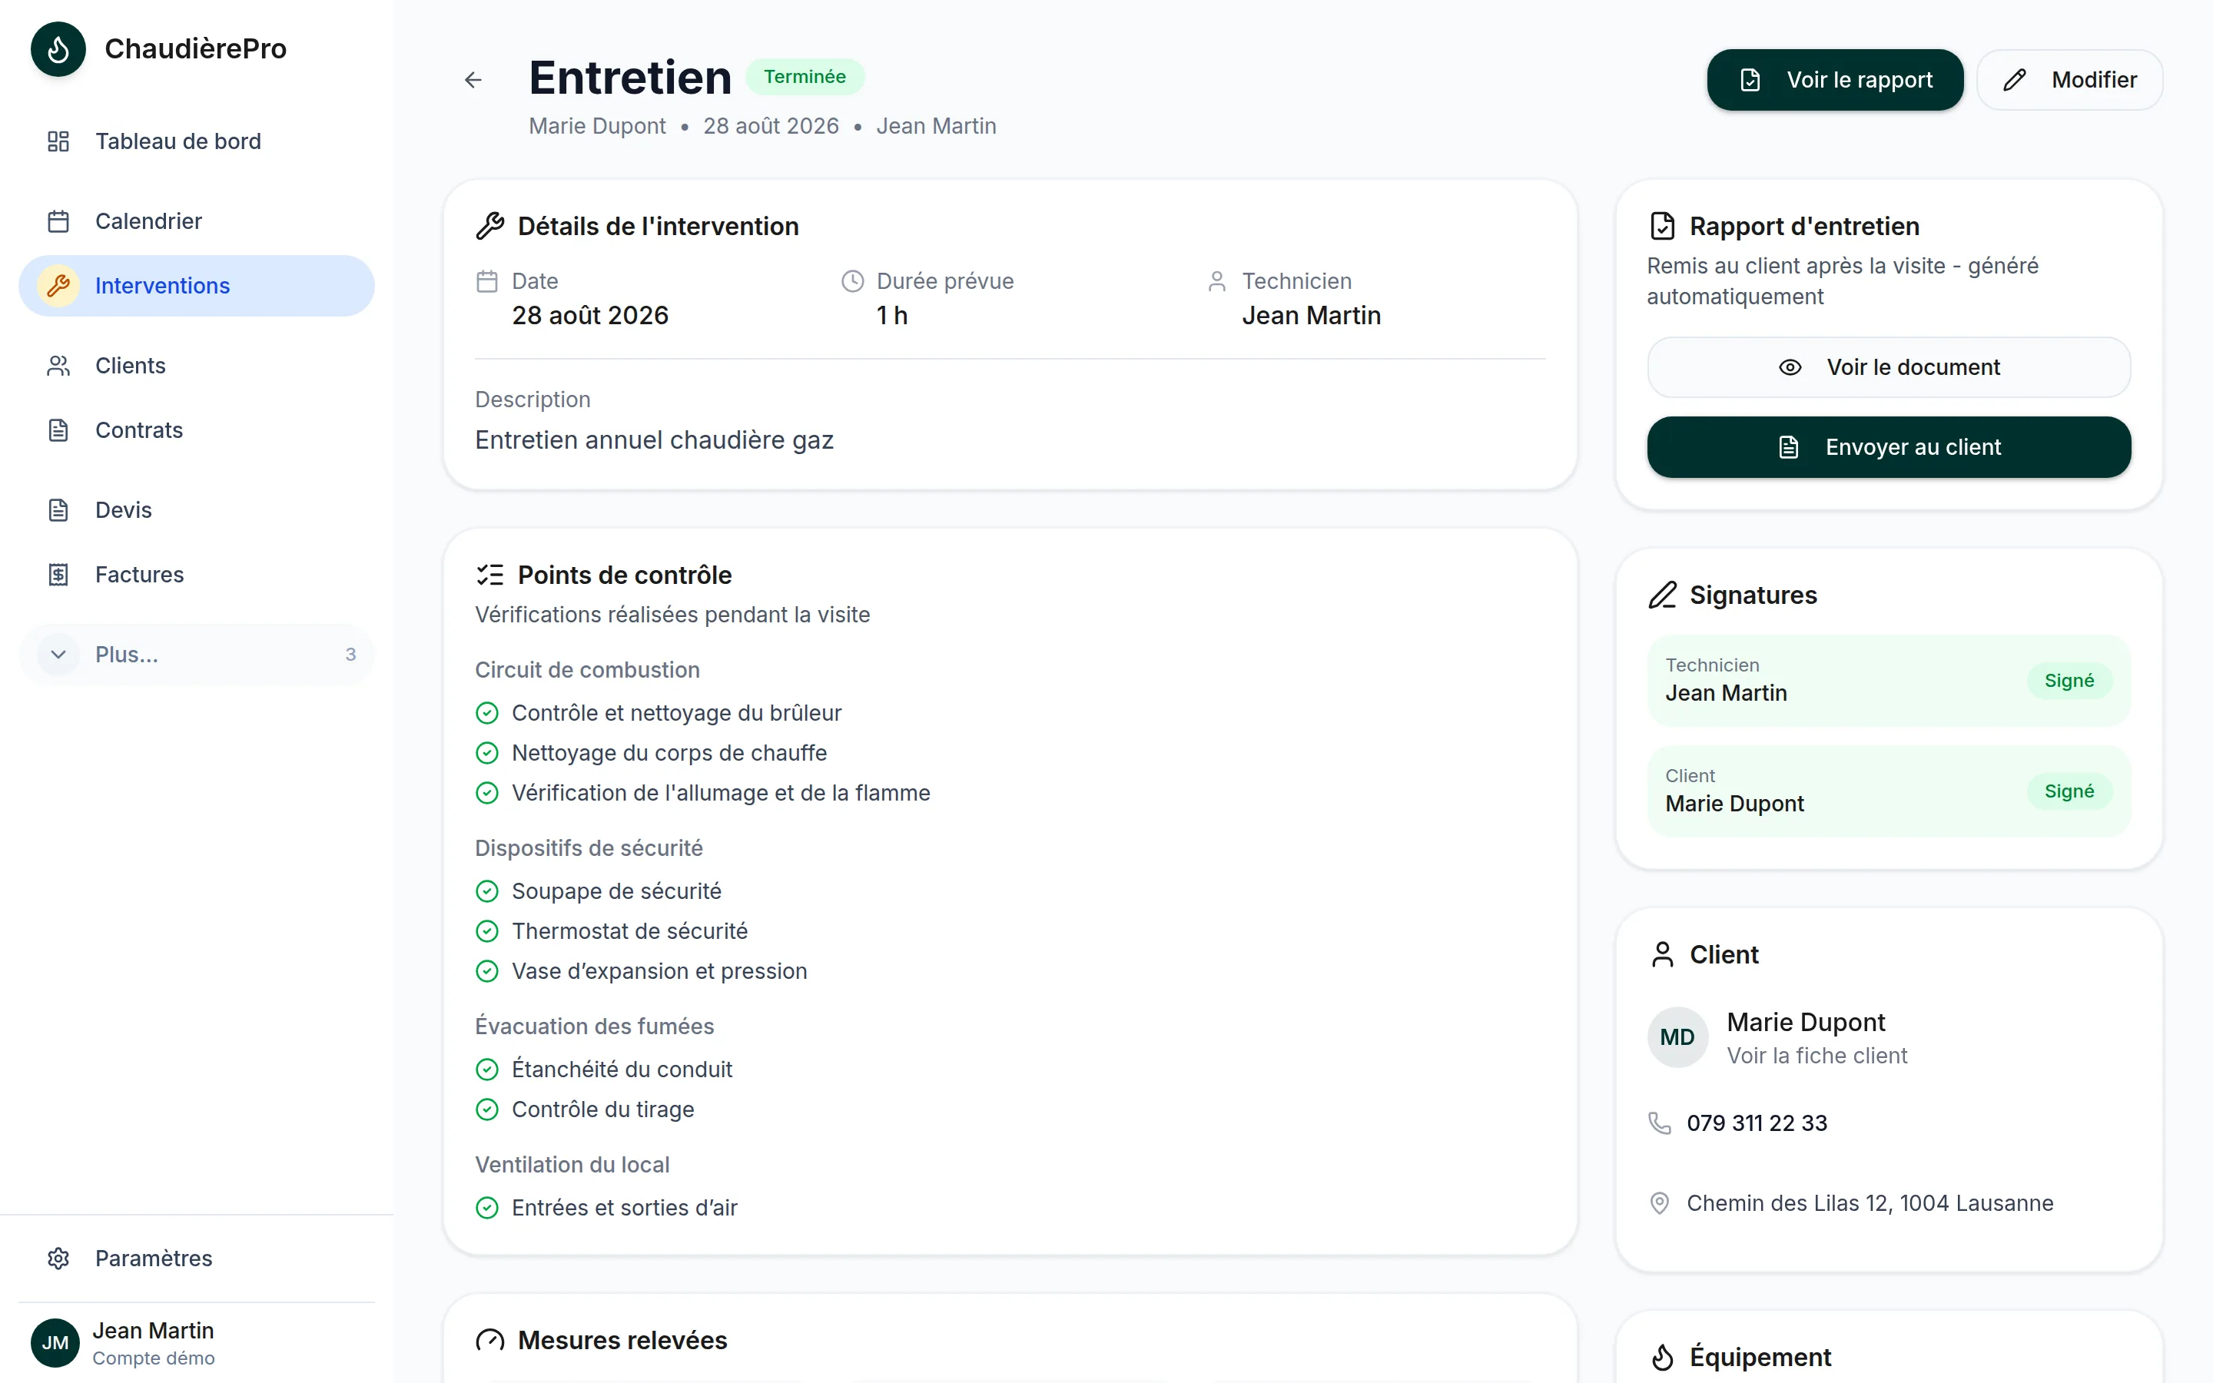Click the Signé badge for Jean Martin

pyautogui.click(x=2069, y=682)
